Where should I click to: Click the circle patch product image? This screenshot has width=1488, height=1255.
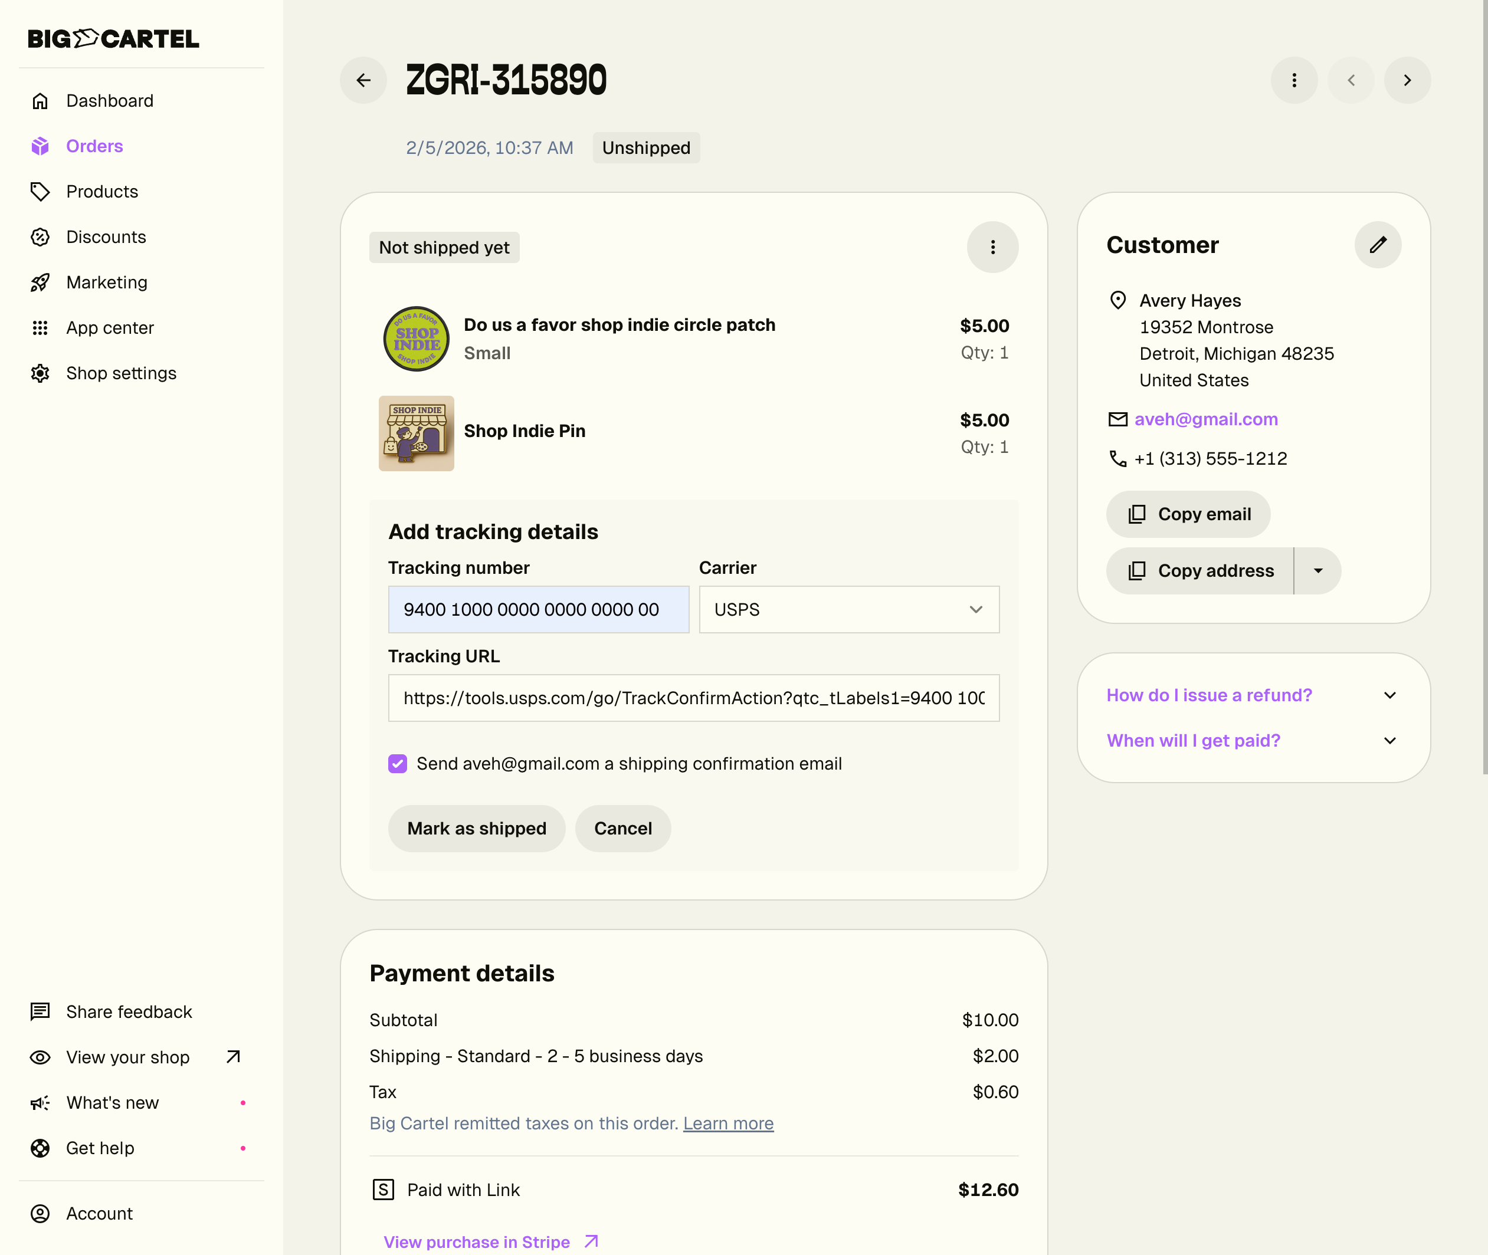(x=417, y=339)
